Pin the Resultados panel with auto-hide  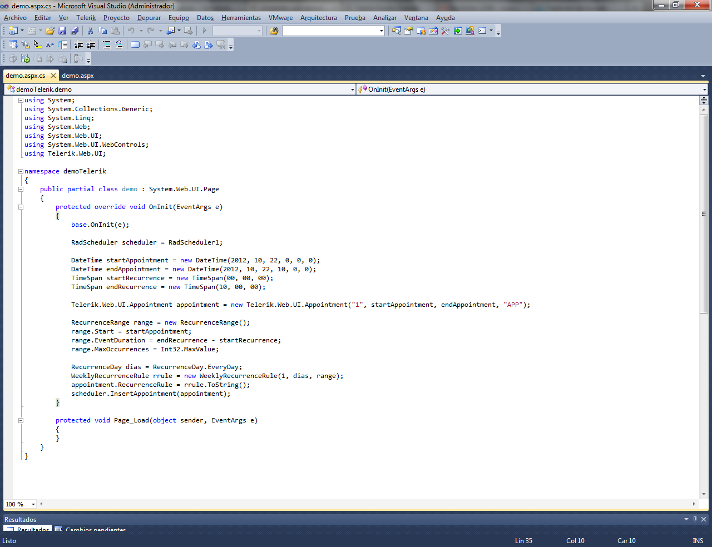click(x=695, y=519)
